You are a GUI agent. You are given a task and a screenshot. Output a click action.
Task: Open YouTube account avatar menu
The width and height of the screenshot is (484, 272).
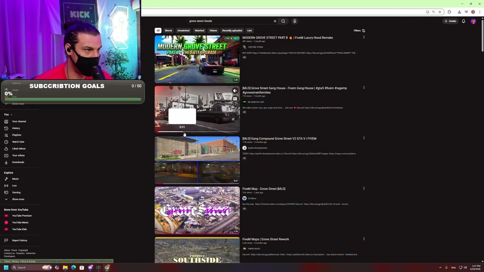click(x=473, y=21)
